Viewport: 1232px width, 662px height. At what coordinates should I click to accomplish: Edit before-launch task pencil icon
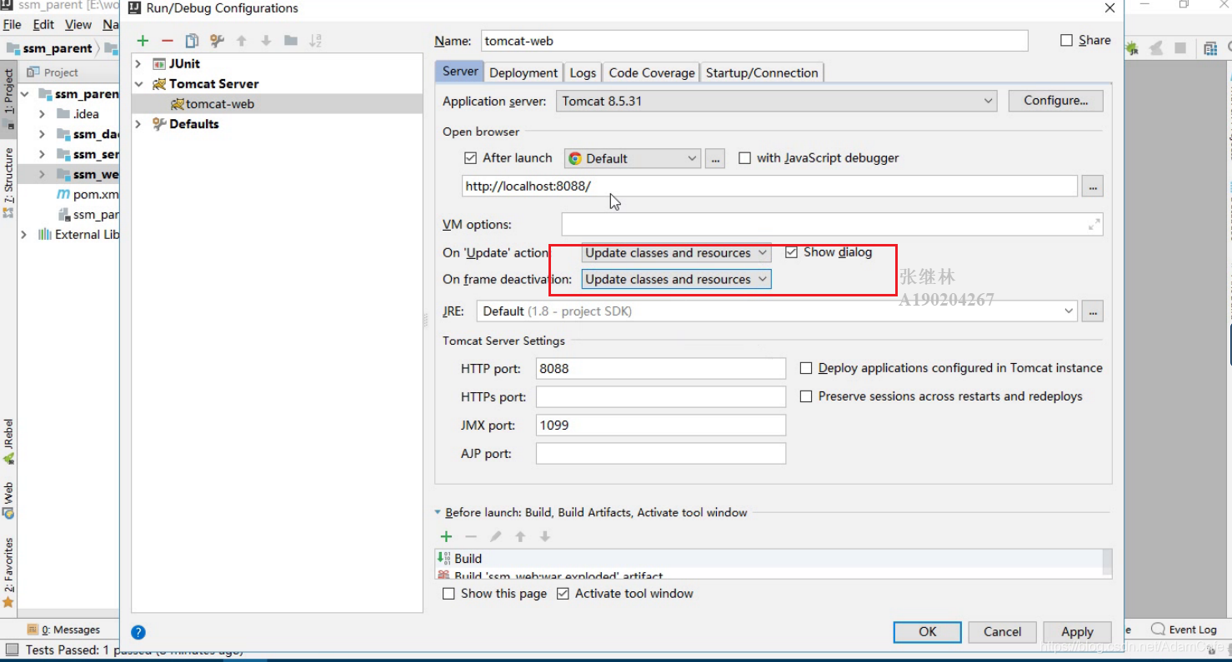pyautogui.click(x=495, y=537)
